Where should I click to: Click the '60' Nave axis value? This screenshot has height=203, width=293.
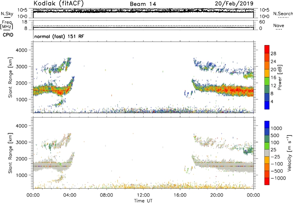pos(262,22)
